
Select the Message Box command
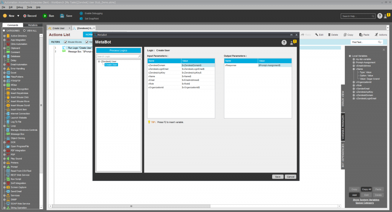(x=17, y=134)
